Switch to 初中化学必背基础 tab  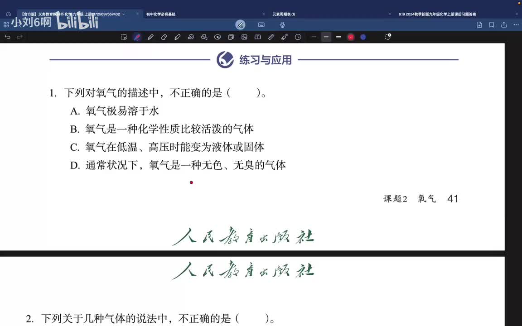pos(161,14)
